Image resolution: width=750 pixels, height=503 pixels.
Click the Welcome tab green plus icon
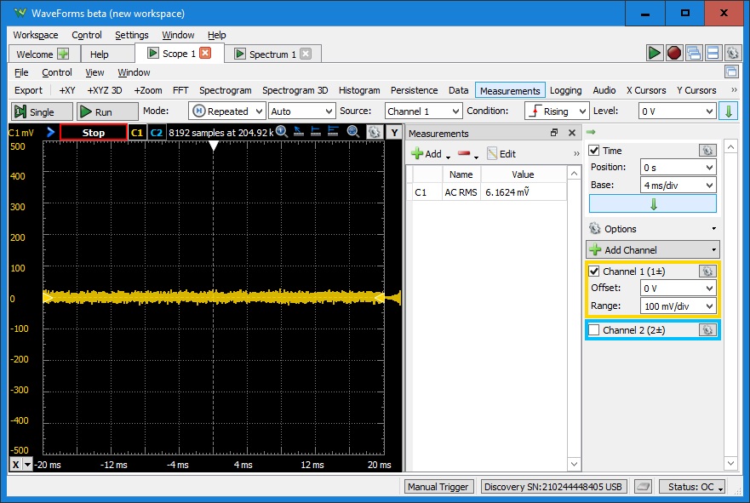coord(63,54)
